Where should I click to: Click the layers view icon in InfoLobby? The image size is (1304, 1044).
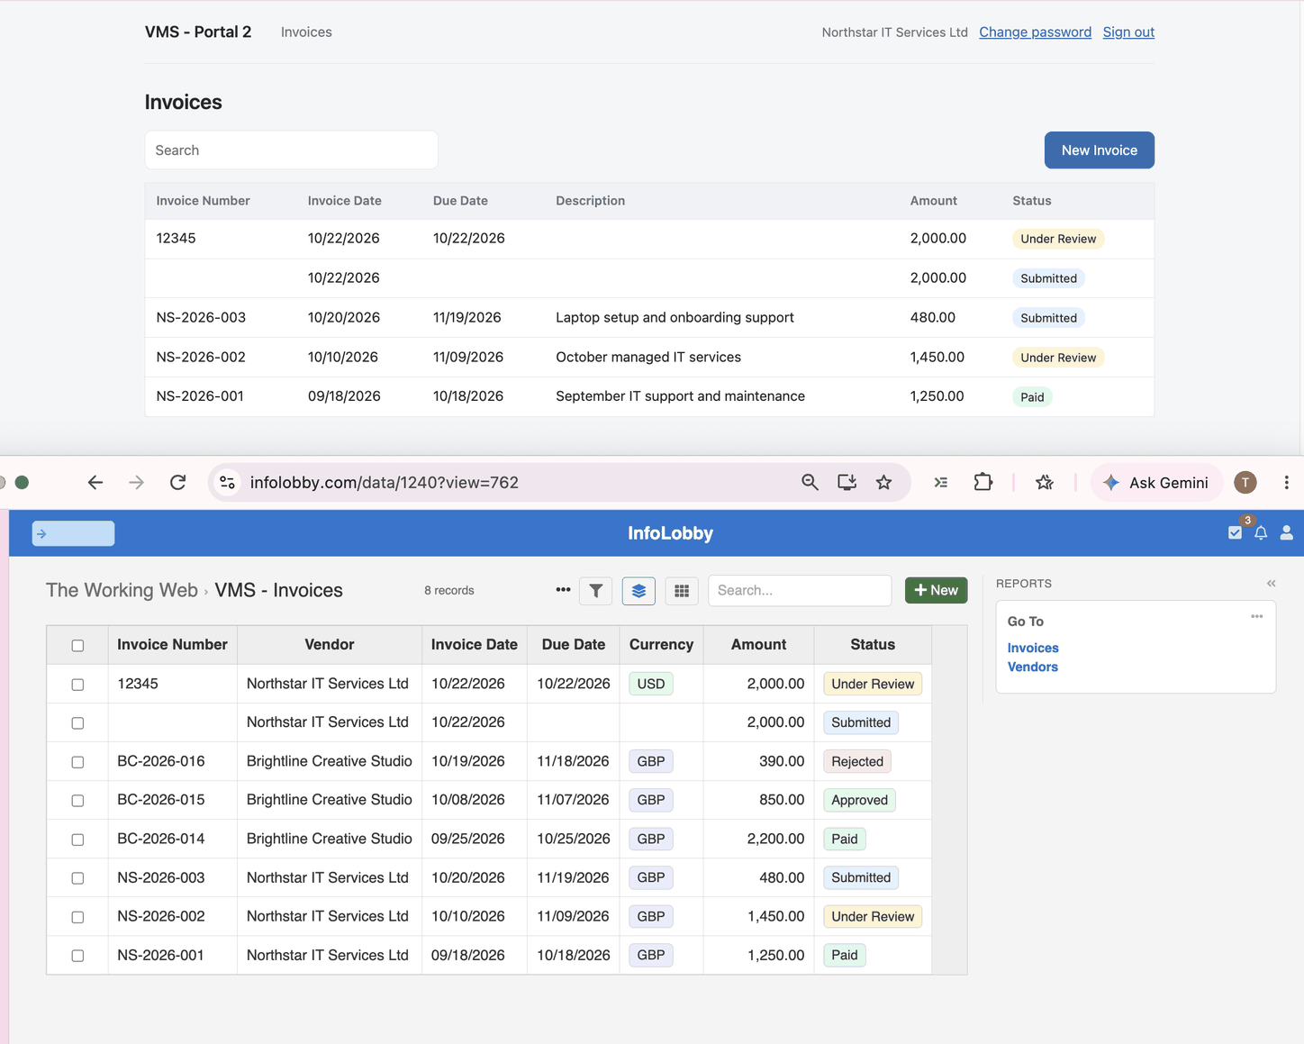[x=638, y=591]
